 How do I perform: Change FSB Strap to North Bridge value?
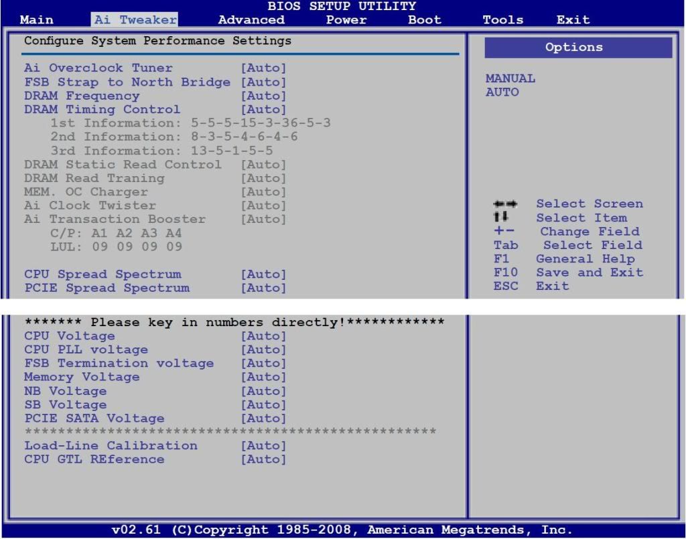(x=263, y=82)
